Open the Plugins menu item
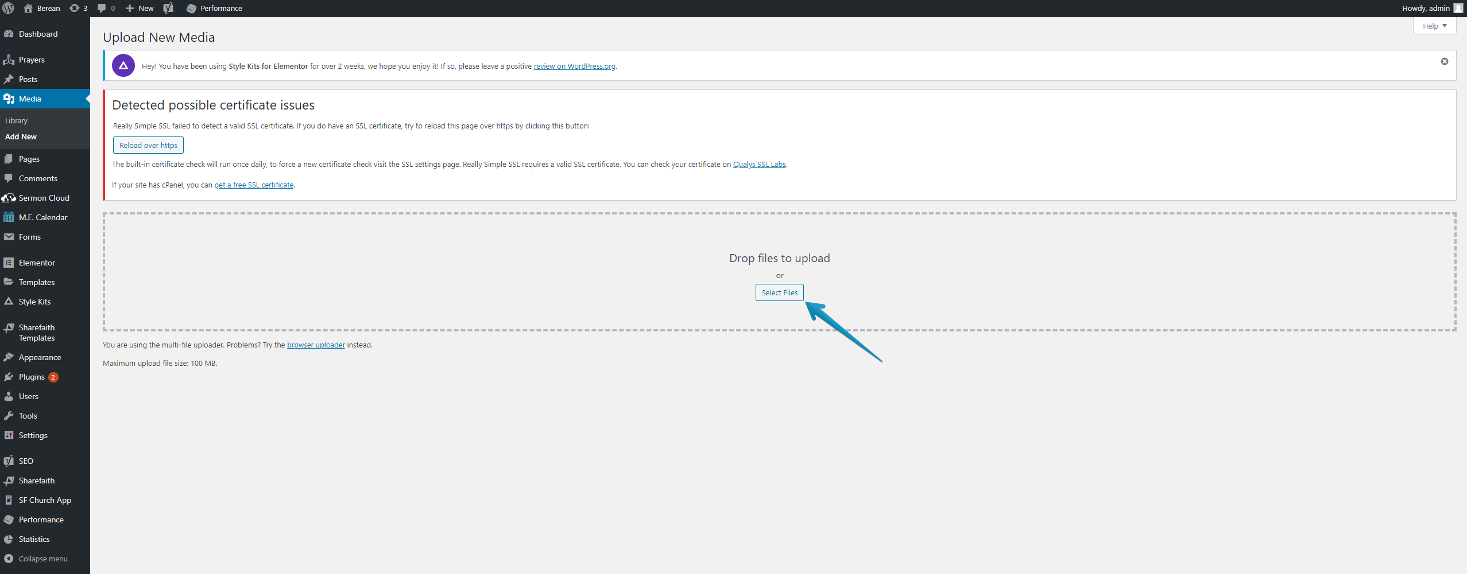The height and width of the screenshot is (574, 1467). [32, 377]
